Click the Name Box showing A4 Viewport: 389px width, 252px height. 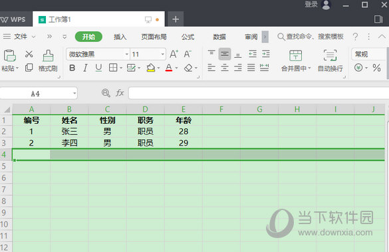click(x=39, y=94)
